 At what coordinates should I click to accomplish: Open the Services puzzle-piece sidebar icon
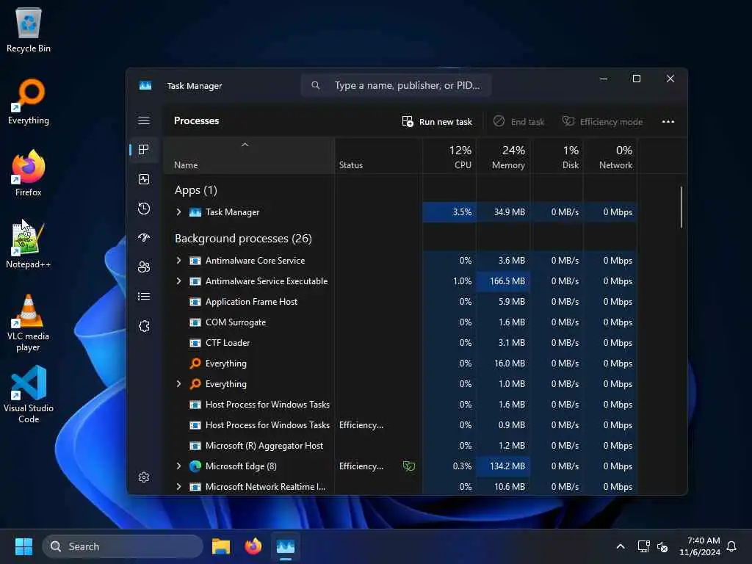144,326
